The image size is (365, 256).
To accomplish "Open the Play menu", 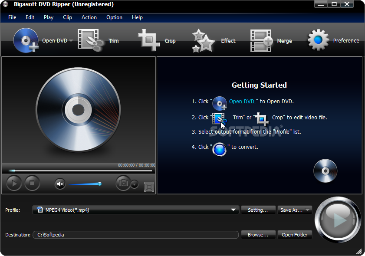I will [x=49, y=17].
